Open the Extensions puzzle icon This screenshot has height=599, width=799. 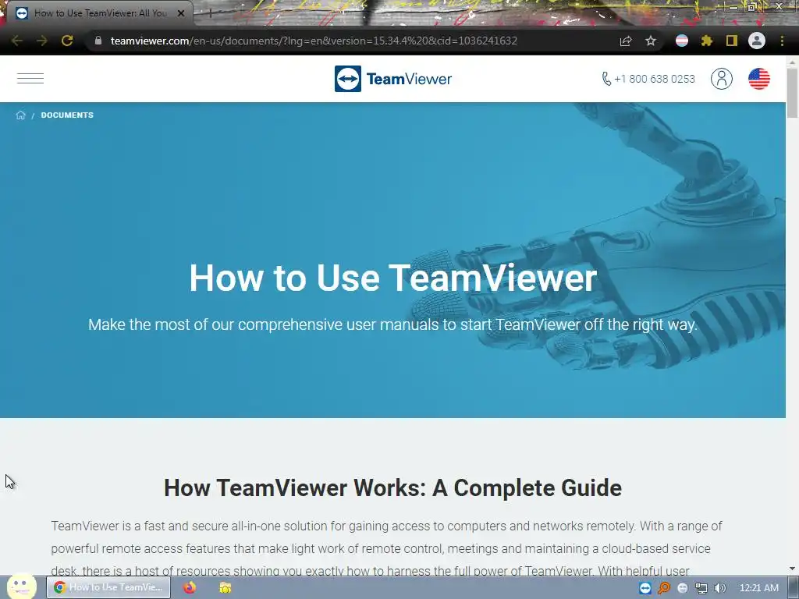coord(707,41)
